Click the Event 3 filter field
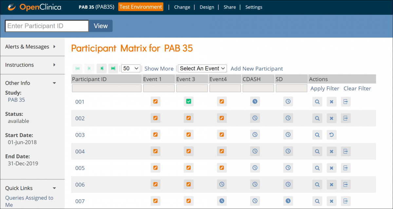Image resolution: width=393 pixels, height=209 pixels. tap(192, 88)
